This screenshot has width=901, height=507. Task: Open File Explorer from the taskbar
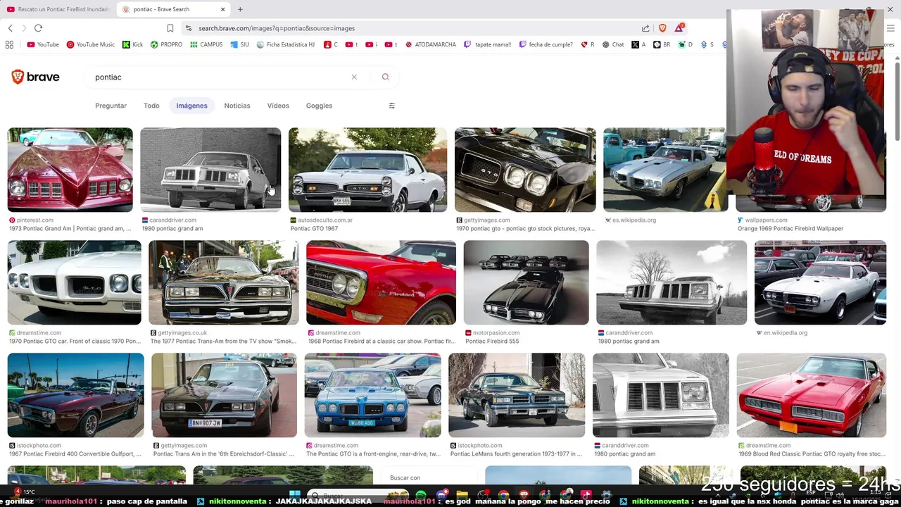(462, 495)
